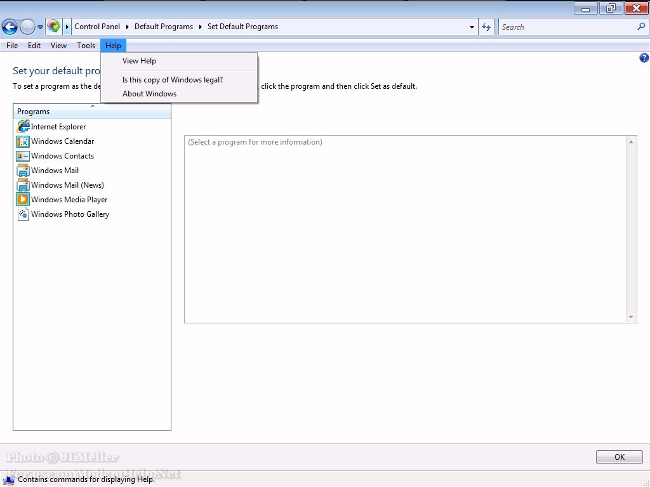This screenshot has width=650, height=487.
Task: Click the Windows Photo Gallery icon
Action: (x=23, y=214)
